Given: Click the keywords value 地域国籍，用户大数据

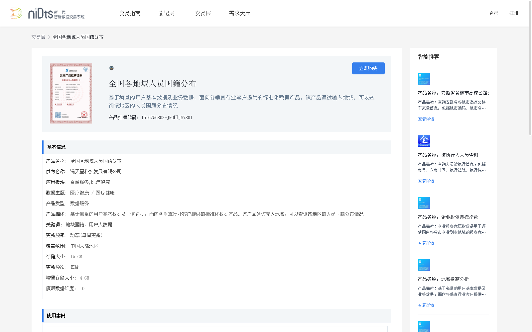Looking at the screenshot, I should coord(89,225).
